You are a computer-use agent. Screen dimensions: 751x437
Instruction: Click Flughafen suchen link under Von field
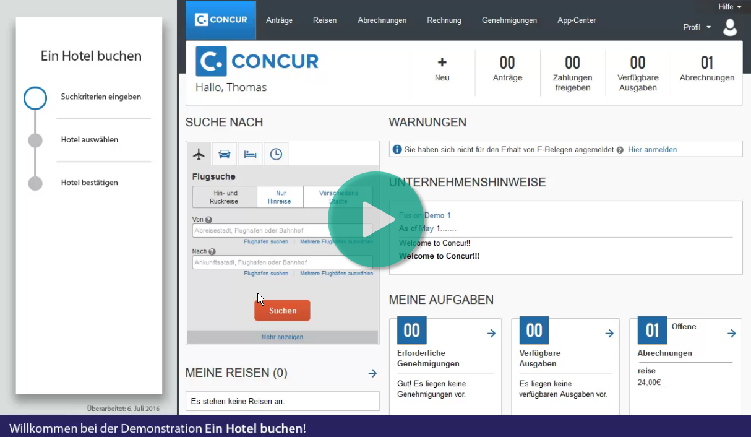266,241
